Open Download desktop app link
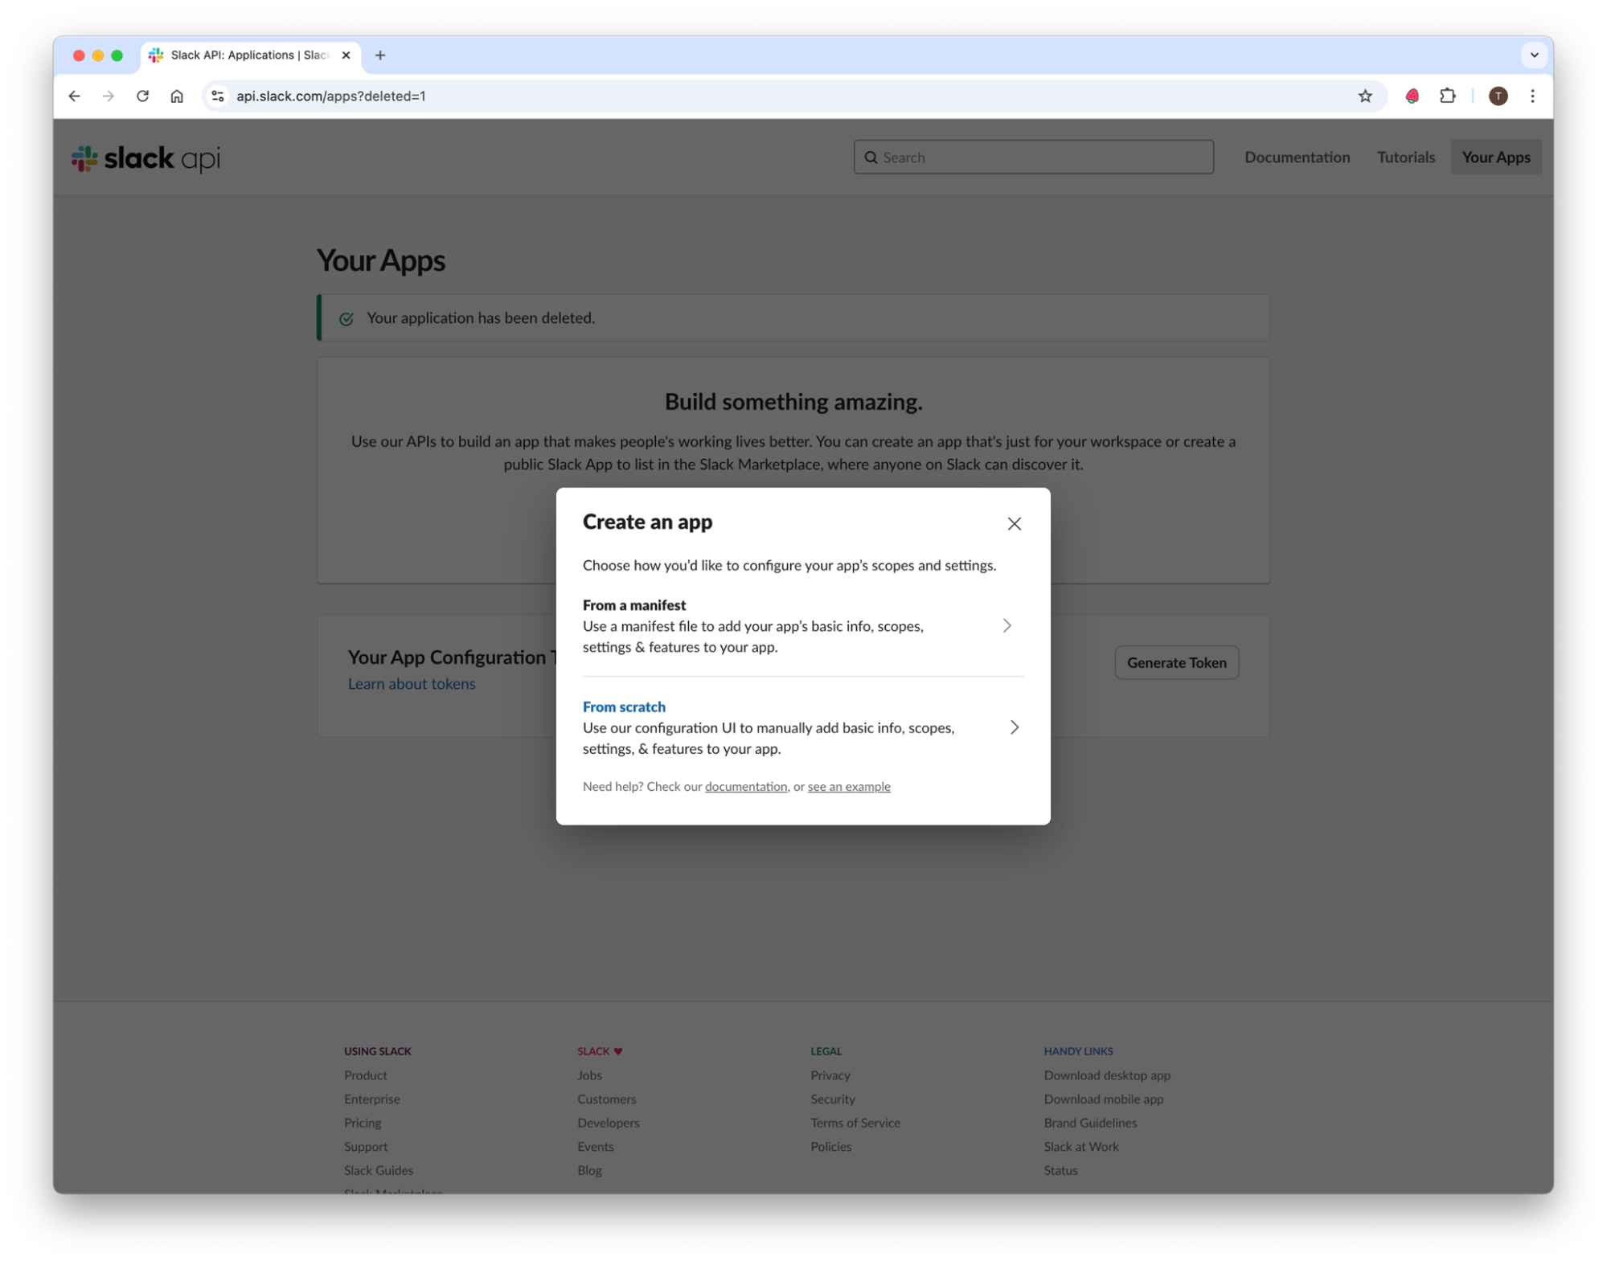This screenshot has height=1265, width=1607. point(1106,1075)
